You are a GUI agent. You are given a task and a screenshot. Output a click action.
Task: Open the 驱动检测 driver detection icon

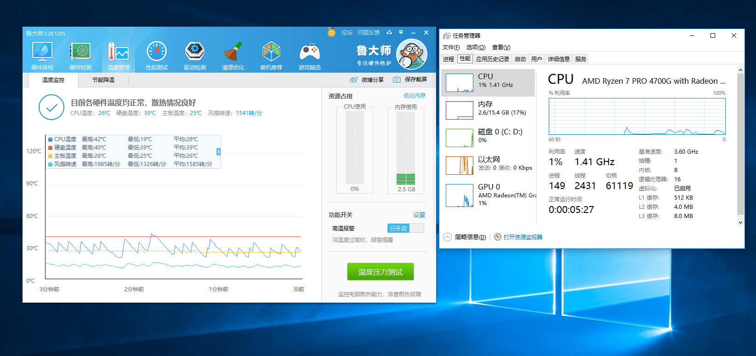pyautogui.click(x=195, y=52)
